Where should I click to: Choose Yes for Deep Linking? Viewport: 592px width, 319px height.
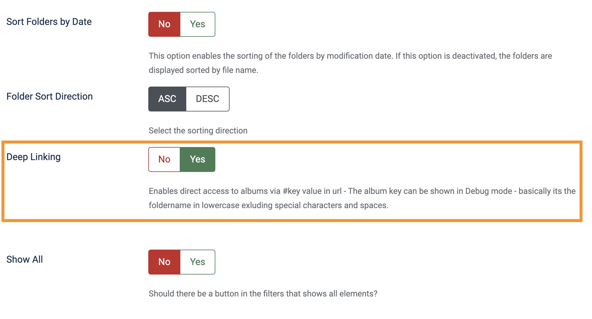click(x=198, y=159)
